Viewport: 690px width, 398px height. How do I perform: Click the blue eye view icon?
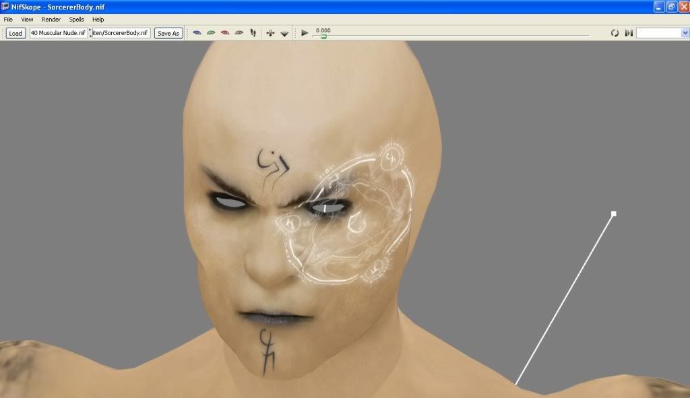[x=197, y=32]
